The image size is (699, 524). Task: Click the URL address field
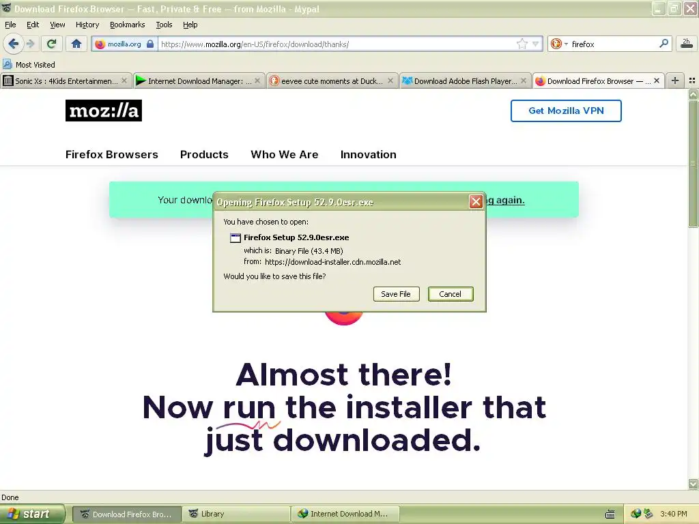[x=337, y=44]
